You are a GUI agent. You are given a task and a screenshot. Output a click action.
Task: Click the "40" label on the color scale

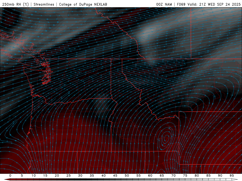(x=103, y=176)
